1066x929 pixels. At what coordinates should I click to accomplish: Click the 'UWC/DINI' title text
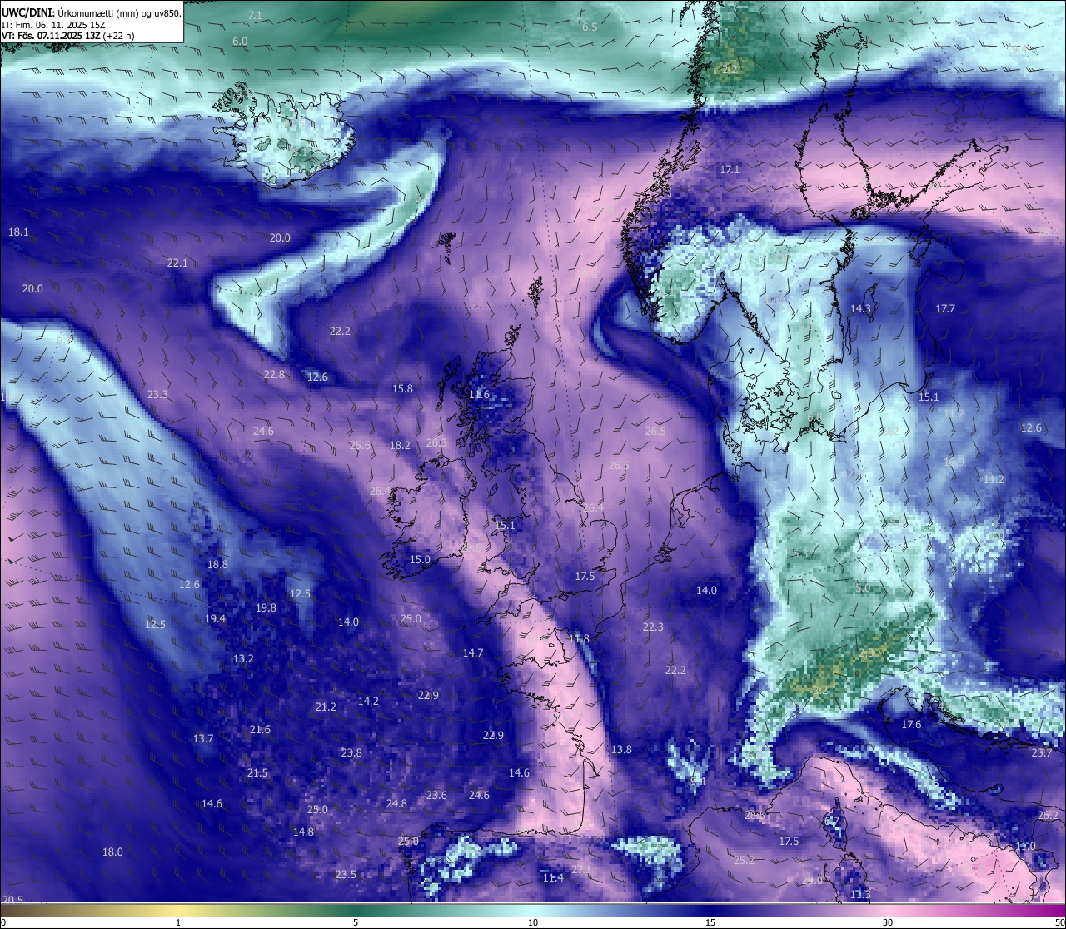pos(27,12)
